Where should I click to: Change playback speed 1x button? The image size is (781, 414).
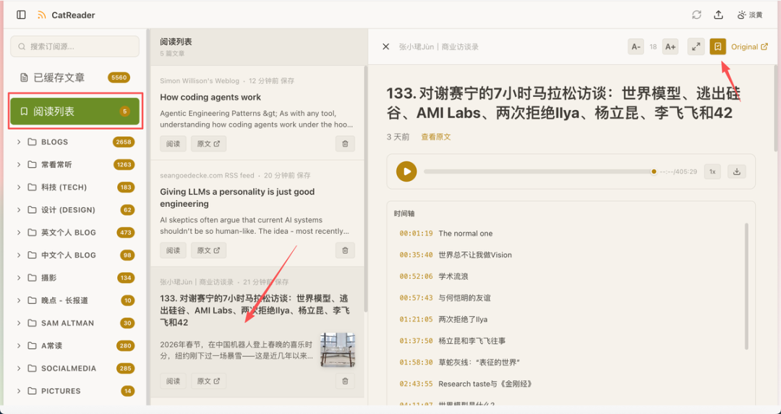pos(712,172)
